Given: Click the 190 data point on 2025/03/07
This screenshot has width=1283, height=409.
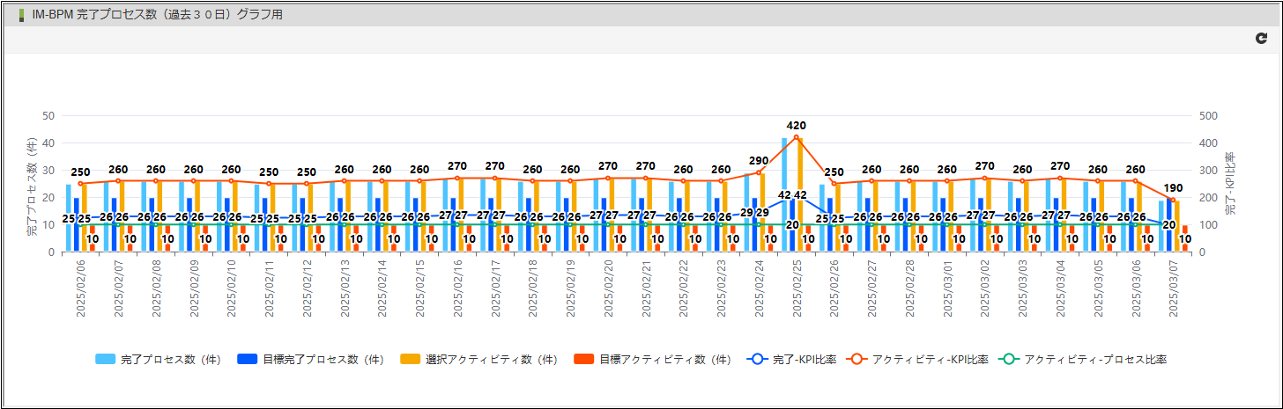Looking at the screenshot, I should (1173, 201).
